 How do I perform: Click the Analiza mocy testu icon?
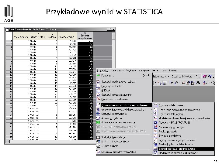pos(98,118)
